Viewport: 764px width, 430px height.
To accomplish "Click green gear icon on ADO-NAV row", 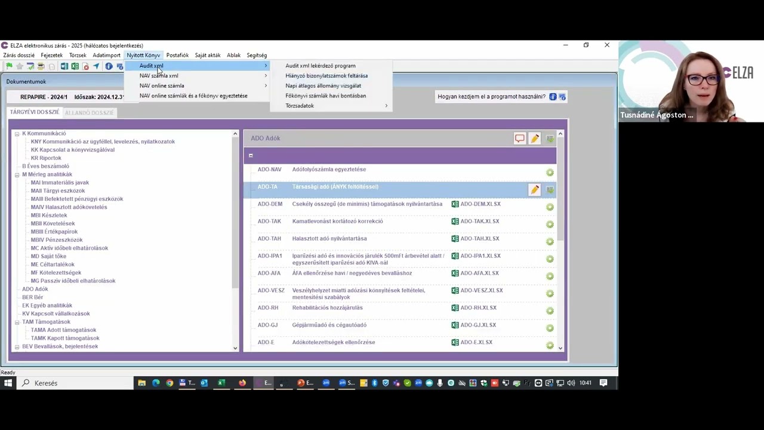I will click(x=550, y=173).
